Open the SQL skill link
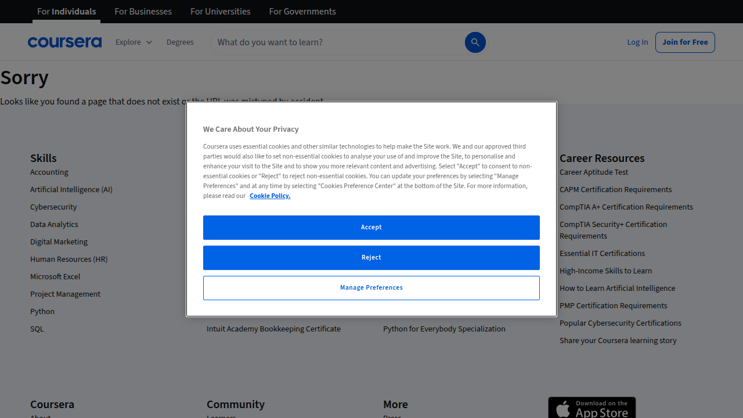 37,329
